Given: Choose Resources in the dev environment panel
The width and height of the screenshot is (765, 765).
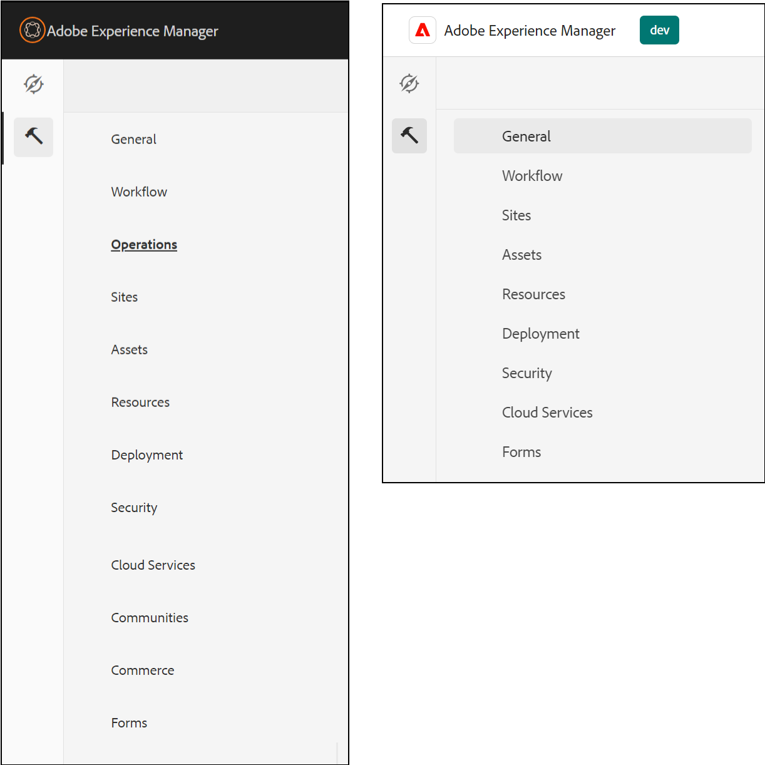Looking at the screenshot, I should 533,294.
